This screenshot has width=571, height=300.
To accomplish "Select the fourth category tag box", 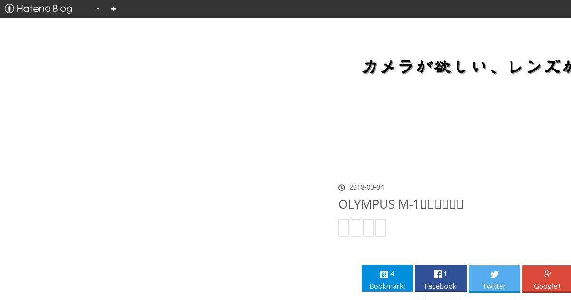I will click(x=381, y=228).
